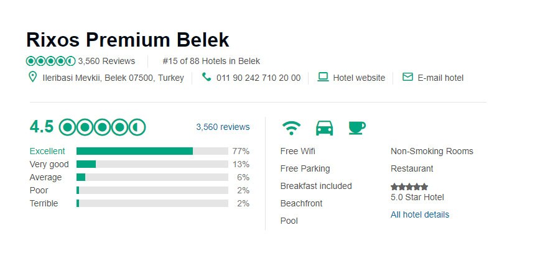The width and height of the screenshot is (535, 276).
Task: Click the small rating bubbles under title
Action: tap(50, 61)
